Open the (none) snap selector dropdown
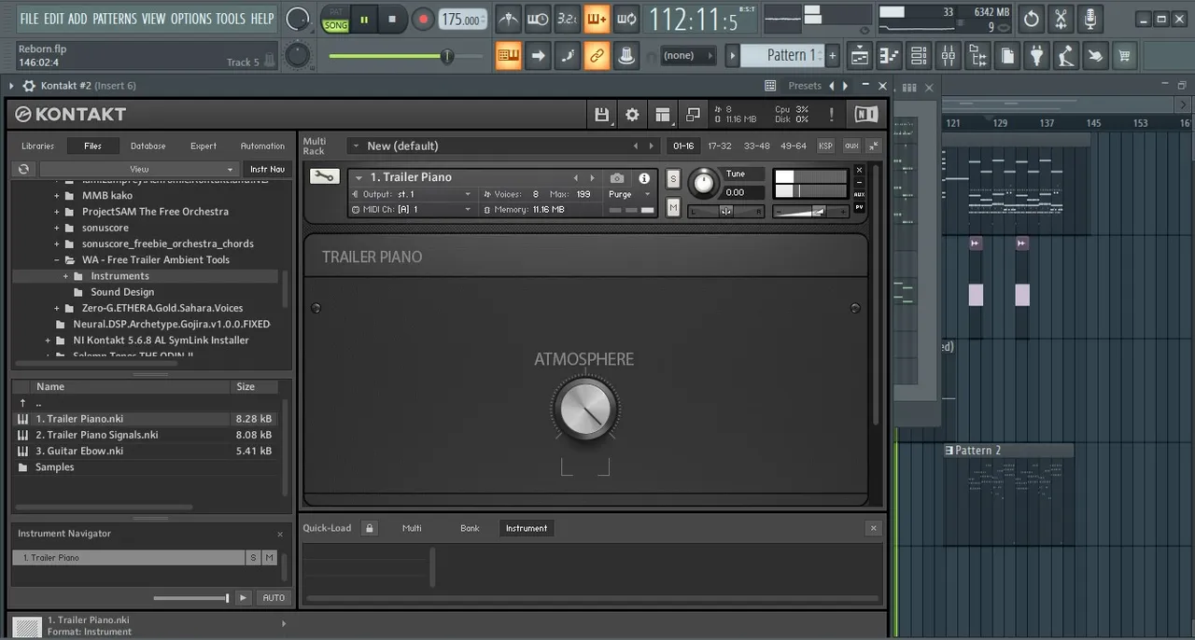 coord(687,56)
